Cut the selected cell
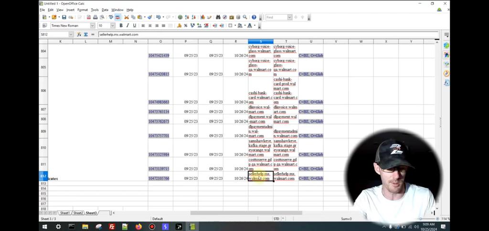Viewport: 489px width, 231px height. click(x=127, y=18)
